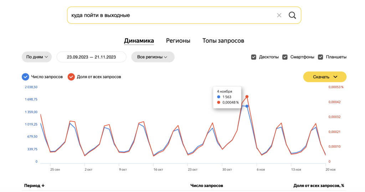The width and height of the screenshot is (365, 192).
Task: Click the Число запросов column header
Action: point(207,186)
